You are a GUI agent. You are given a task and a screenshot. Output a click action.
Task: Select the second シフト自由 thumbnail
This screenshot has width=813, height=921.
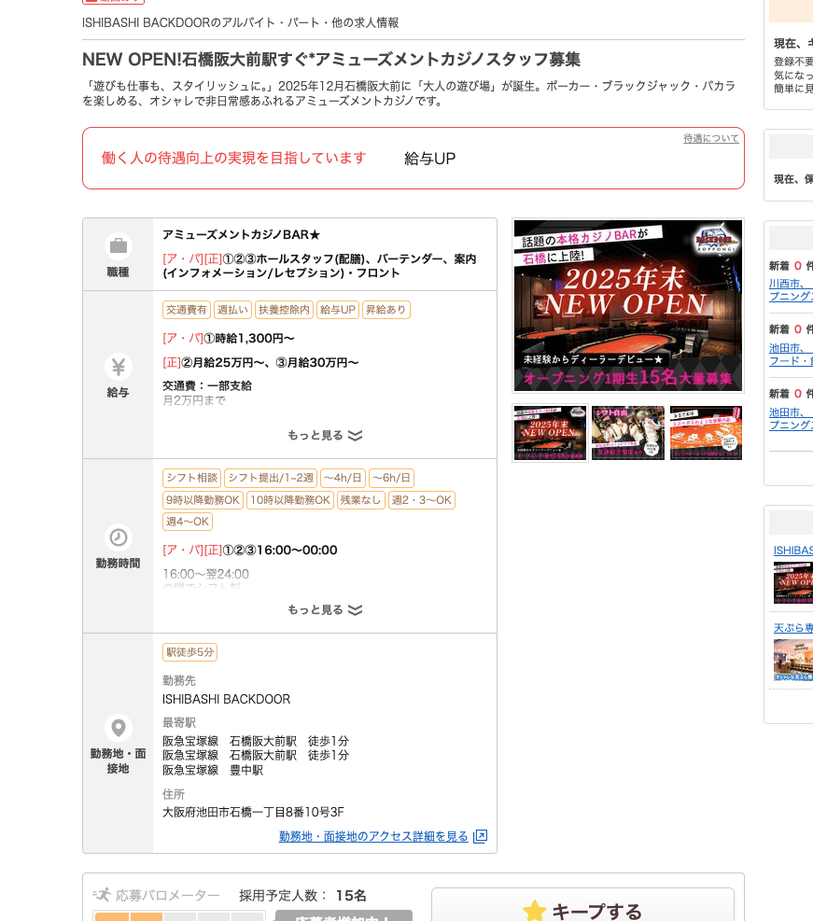click(x=628, y=433)
